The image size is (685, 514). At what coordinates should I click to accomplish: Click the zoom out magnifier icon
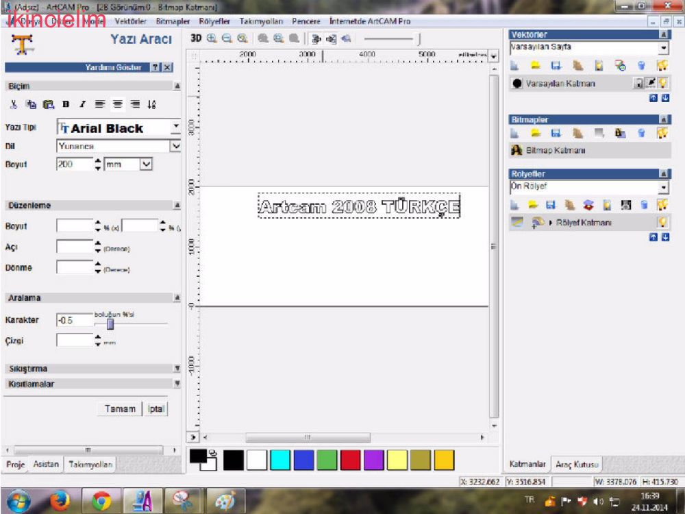(227, 38)
